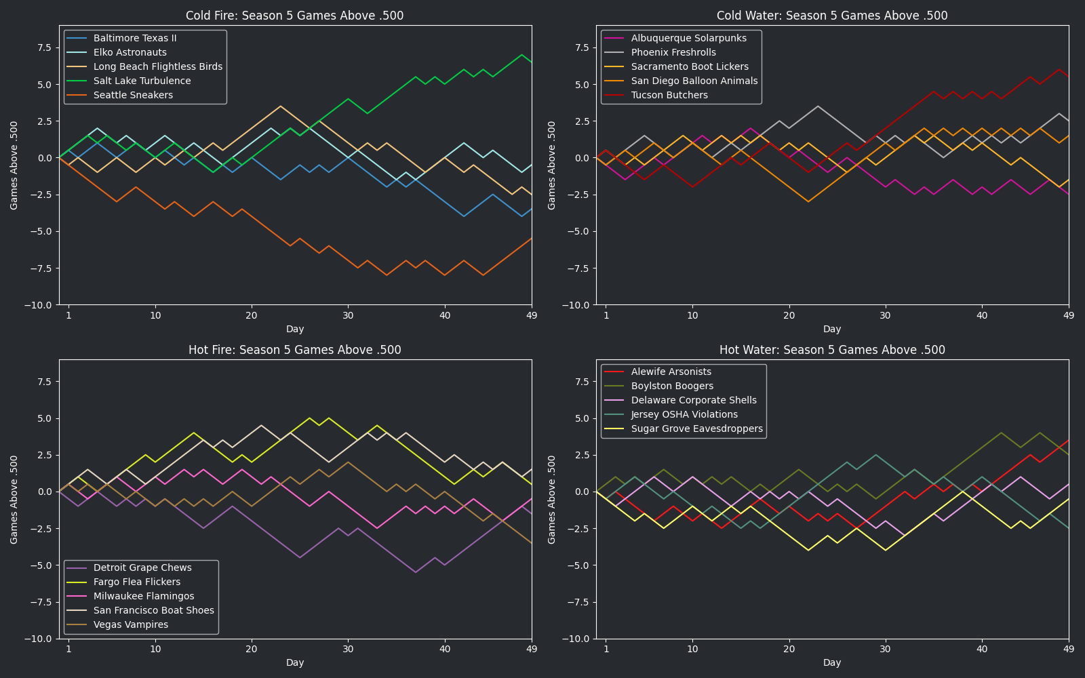Select the Phoenix Freshrolls legend entry
The width and height of the screenshot is (1085, 678).
click(x=673, y=52)
